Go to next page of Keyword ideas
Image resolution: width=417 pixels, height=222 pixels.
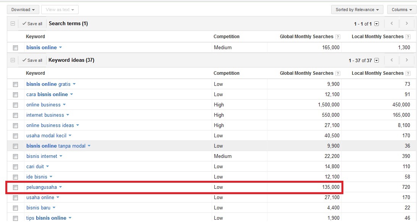point(407,60)
